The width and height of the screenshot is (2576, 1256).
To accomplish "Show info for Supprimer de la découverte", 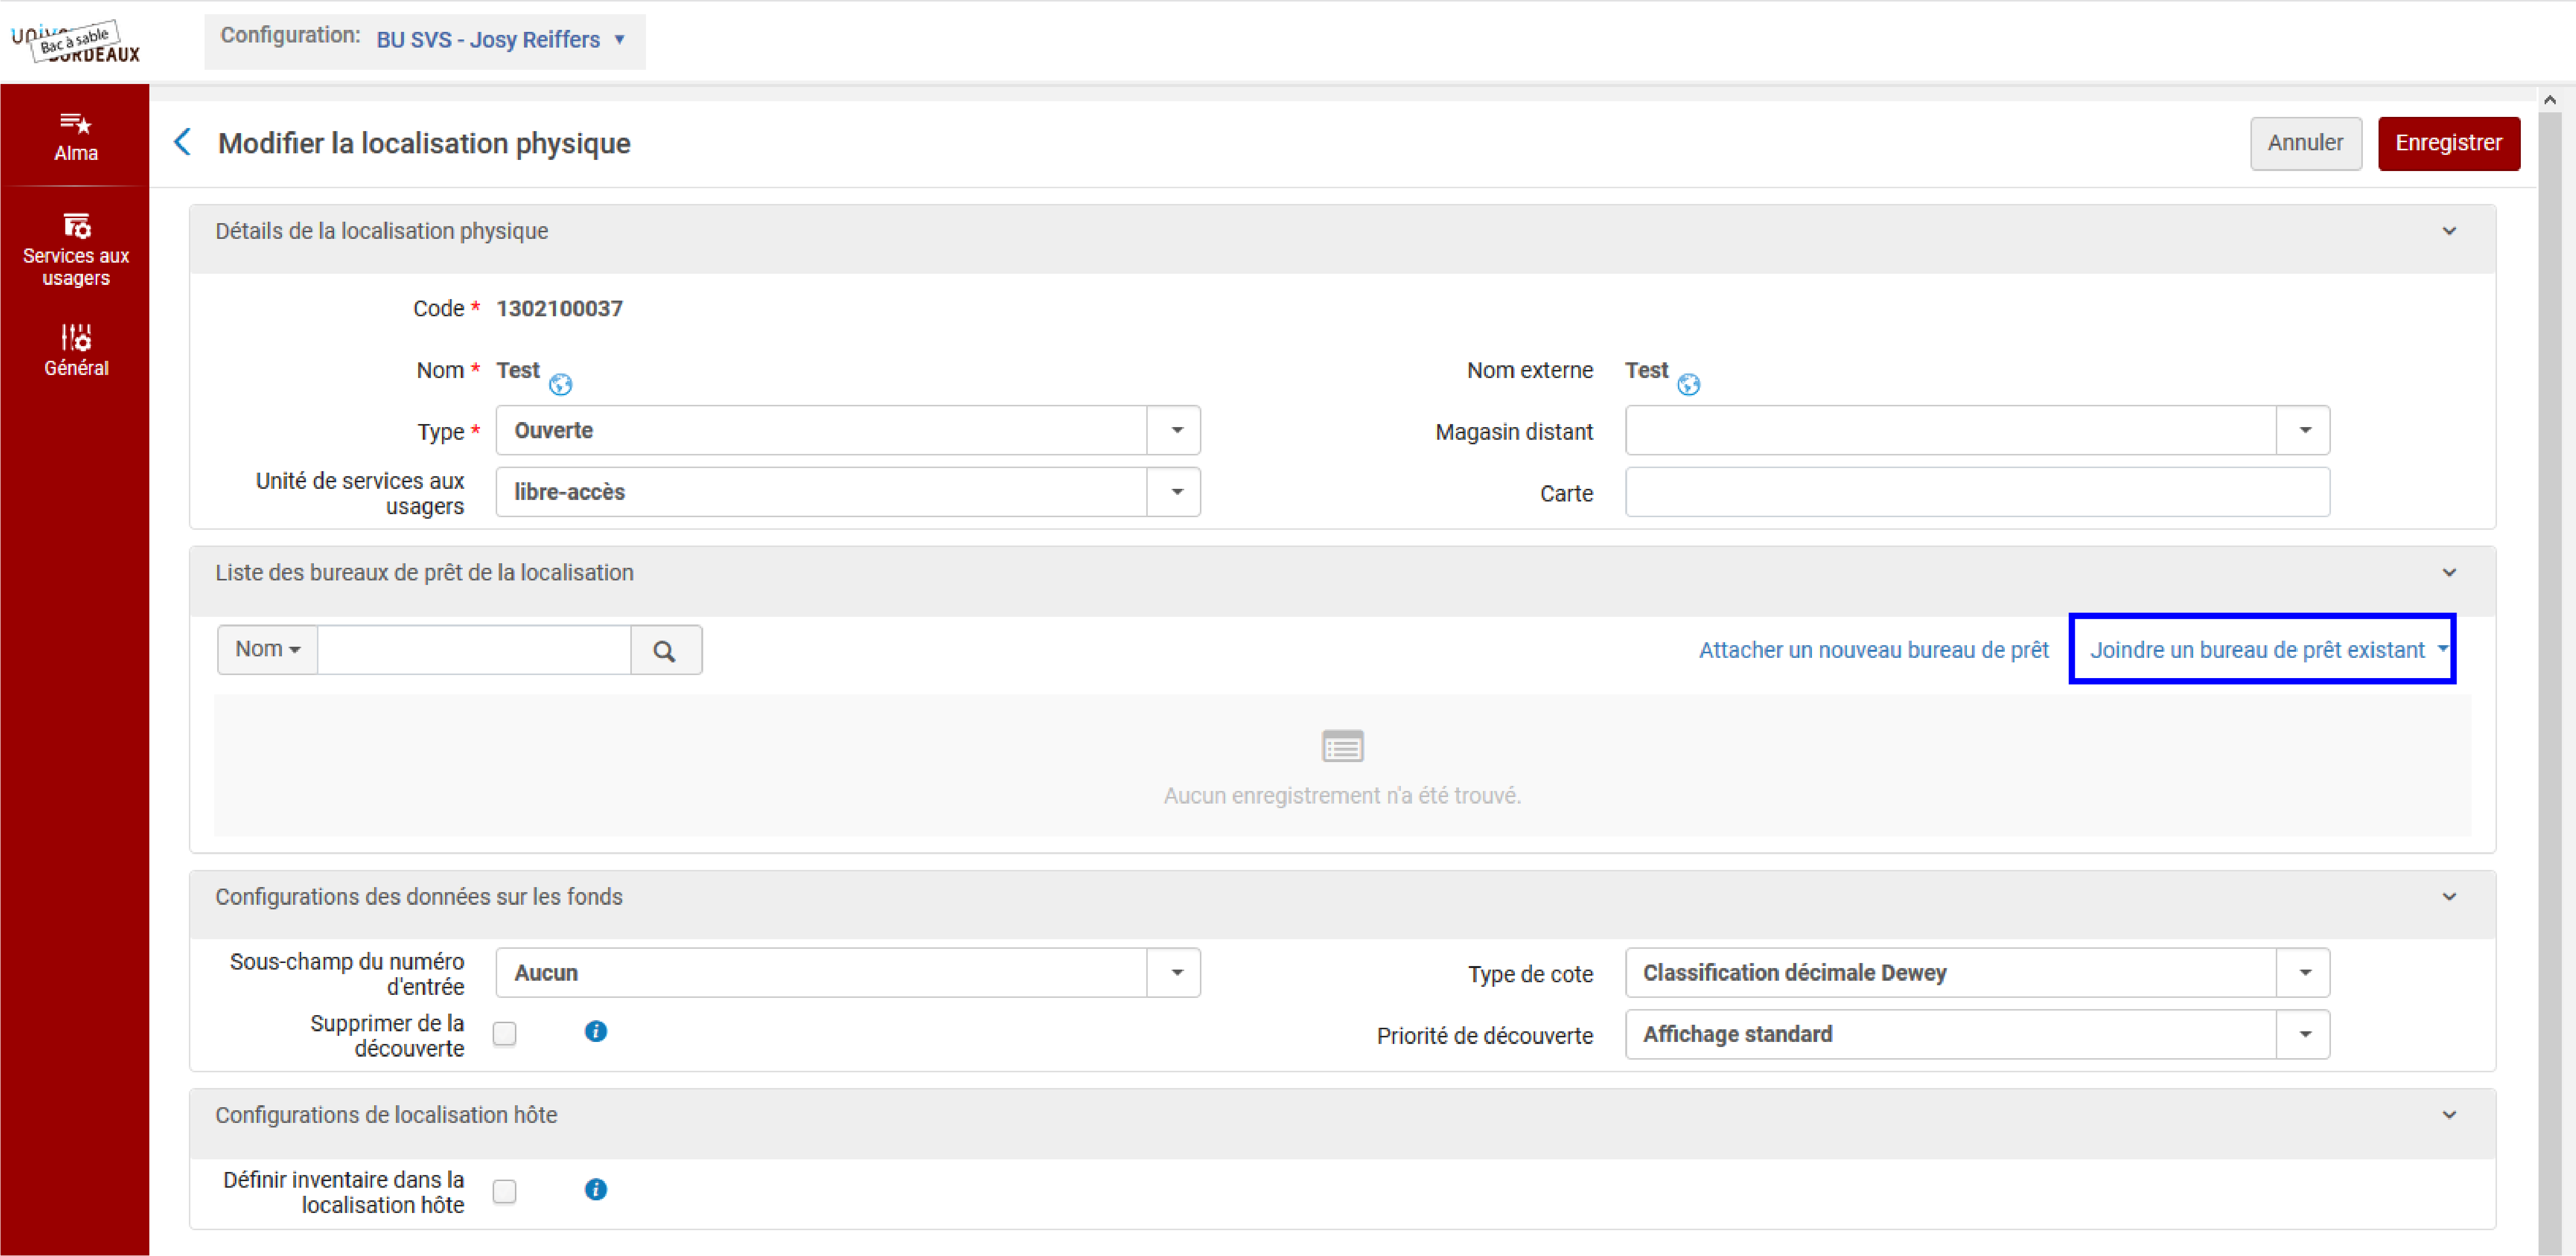I will 595,1031.
